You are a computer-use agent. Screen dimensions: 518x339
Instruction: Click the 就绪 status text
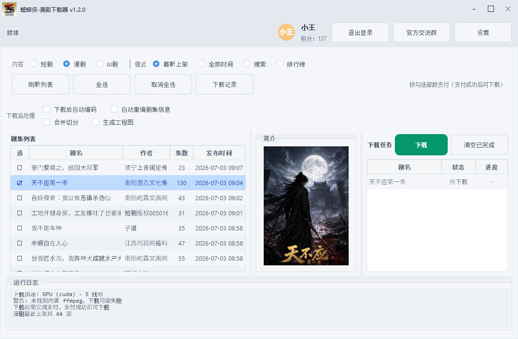coord(13,33)
